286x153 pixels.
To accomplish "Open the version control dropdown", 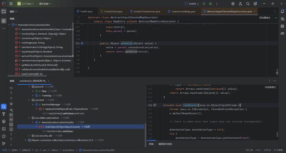I will [45, 4].
